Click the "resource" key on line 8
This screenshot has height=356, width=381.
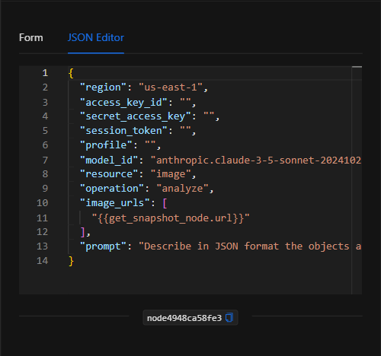coord(109,174)
